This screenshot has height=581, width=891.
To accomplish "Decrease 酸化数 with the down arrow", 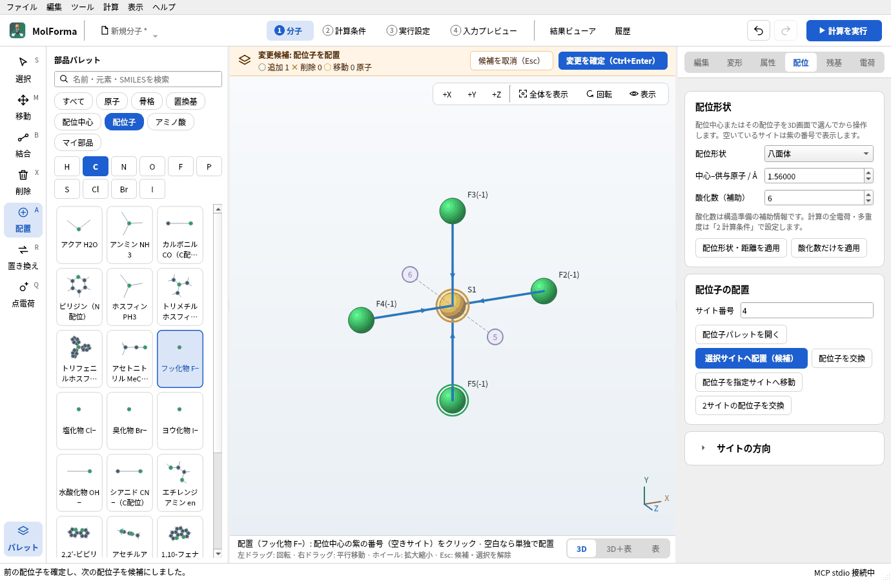I will pos(868,201).
